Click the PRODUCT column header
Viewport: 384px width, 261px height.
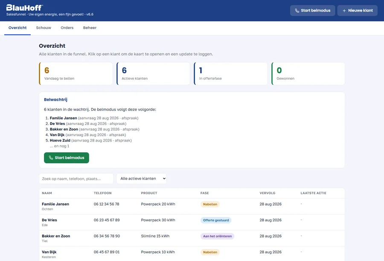point(149,193)
